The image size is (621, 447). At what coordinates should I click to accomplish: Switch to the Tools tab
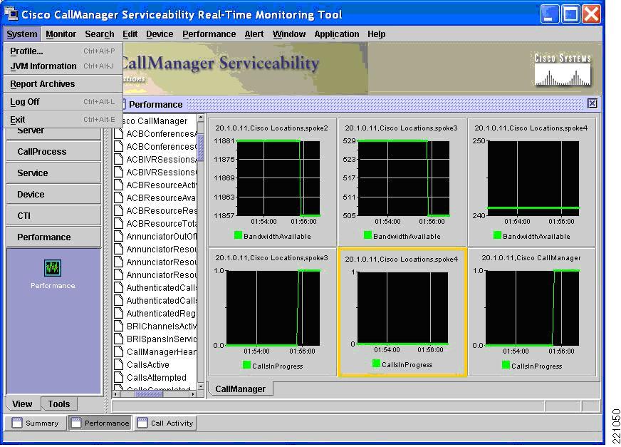pos(59,404)
